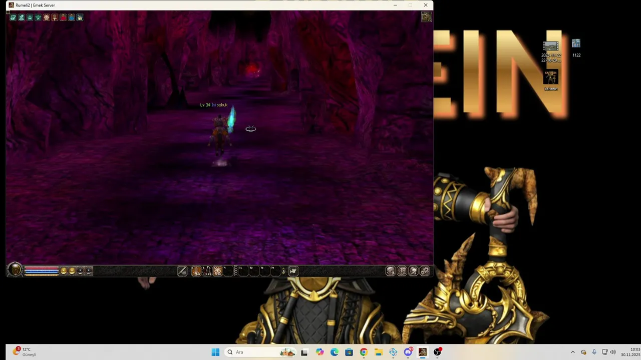Open the Windows Start menu
Image resolution: width=641 pixels, height=360 pixels.
click(x=215, y=352)
